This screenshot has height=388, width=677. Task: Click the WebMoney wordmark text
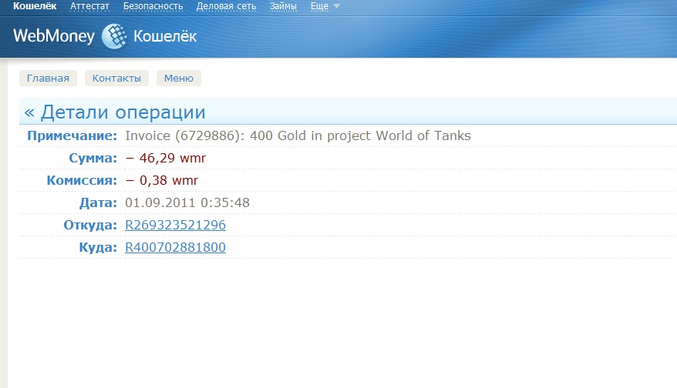[x=54, y=36]
